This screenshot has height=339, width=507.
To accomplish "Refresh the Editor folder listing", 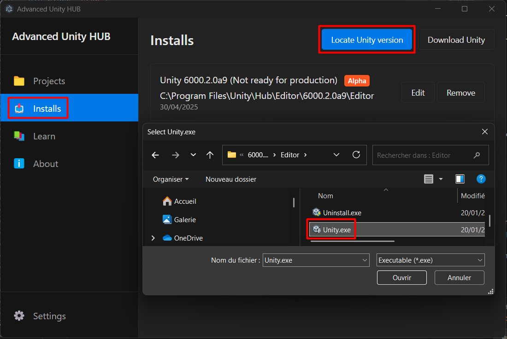I will coord(356,155).
